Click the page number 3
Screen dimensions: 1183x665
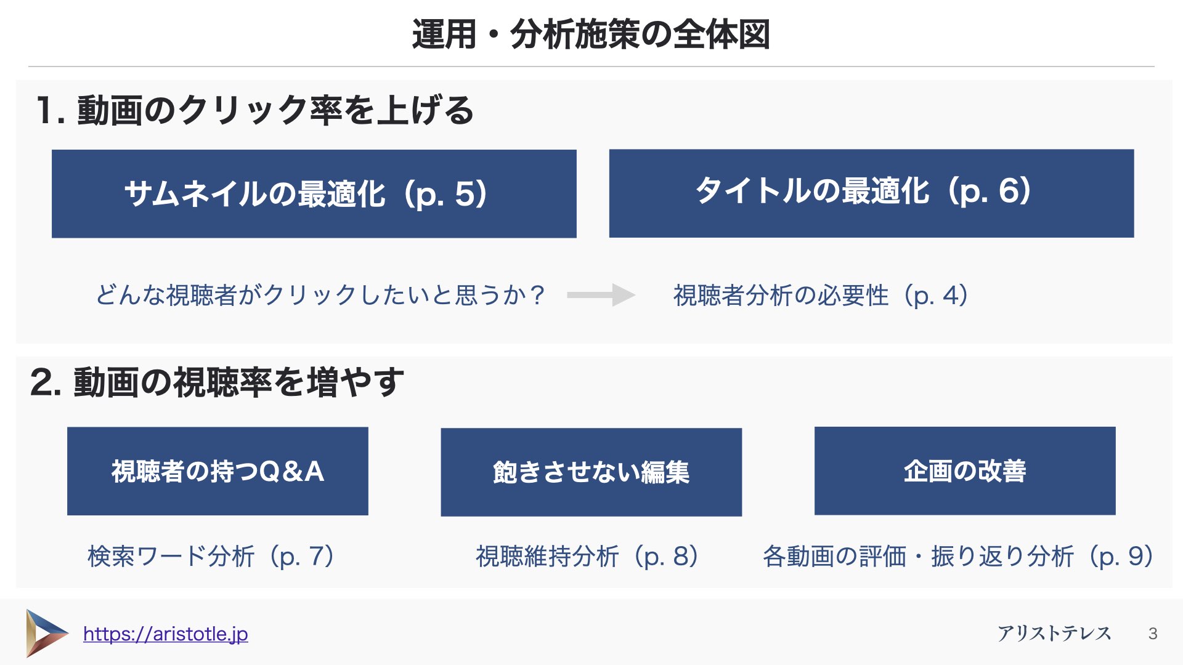coord(1153,634)
